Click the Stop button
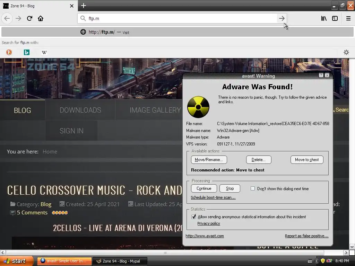 click(230, 188)
